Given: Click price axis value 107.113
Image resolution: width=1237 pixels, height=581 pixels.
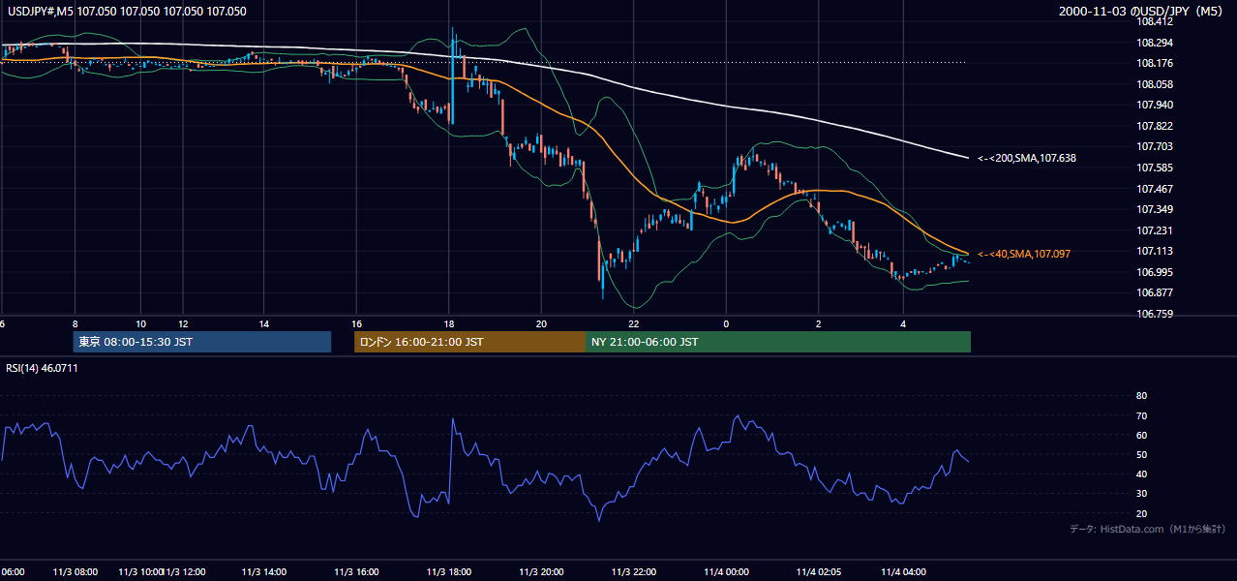Looking at the screenshot, I should point(1155,252).
